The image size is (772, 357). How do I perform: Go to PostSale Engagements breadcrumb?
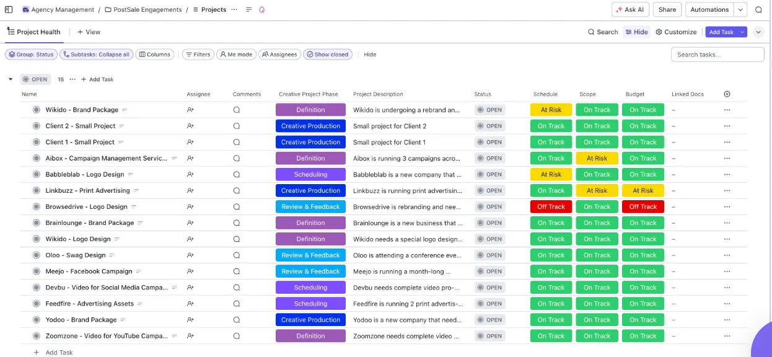(143, 10)
